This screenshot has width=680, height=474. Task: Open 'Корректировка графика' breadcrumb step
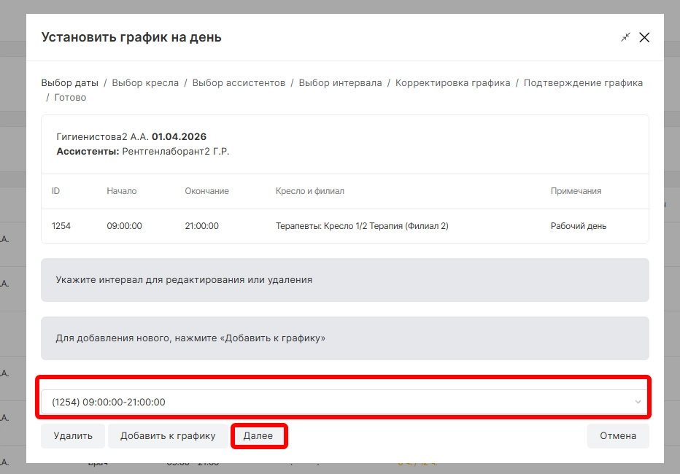[x=453, y=82]
